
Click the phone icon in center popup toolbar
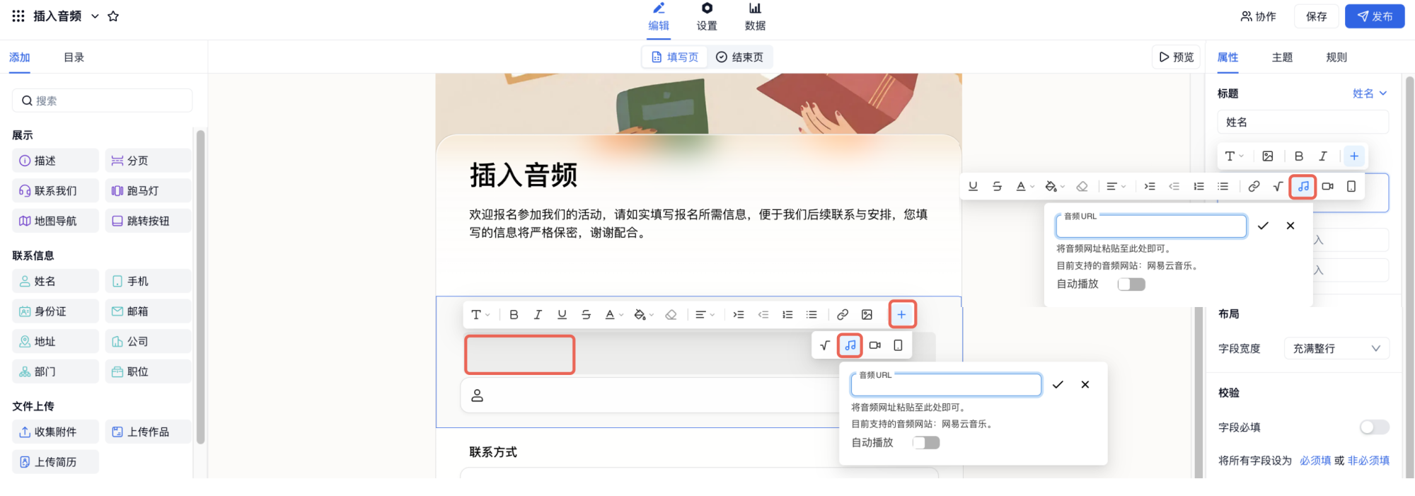click(x=898, y=345)
